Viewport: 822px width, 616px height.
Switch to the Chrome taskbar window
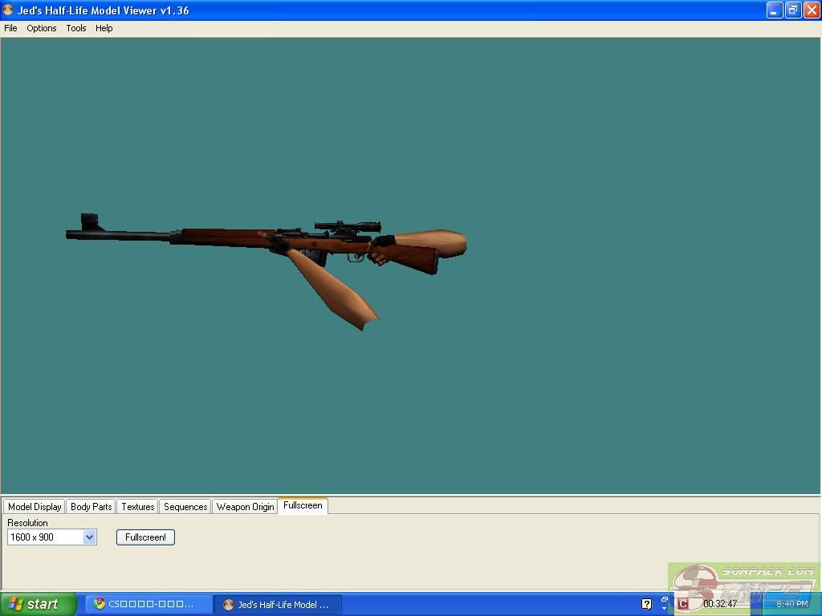148,604
